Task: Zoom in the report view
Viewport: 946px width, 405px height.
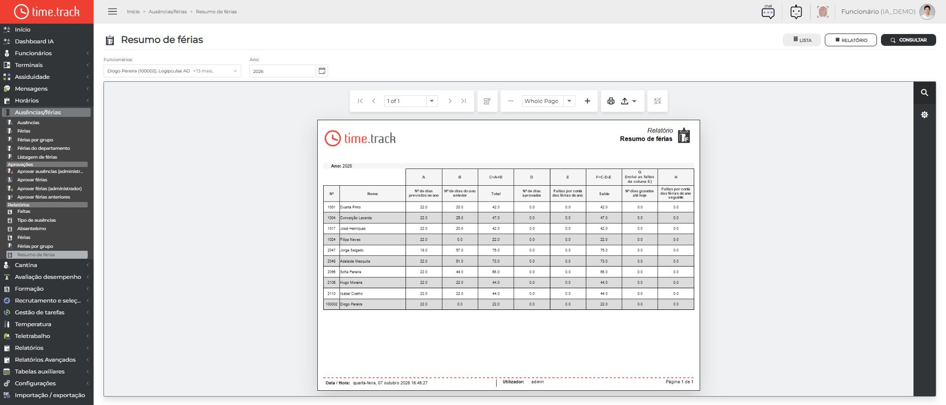Action: (587, 101)
